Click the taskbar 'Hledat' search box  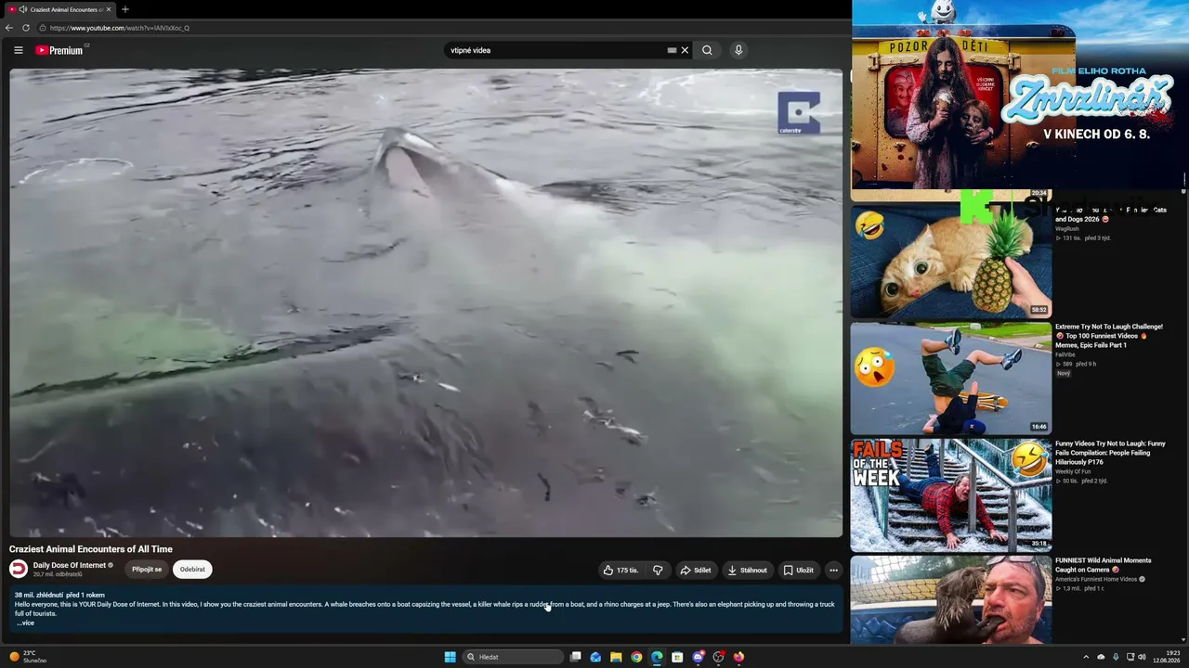click(x=513, y=657)
